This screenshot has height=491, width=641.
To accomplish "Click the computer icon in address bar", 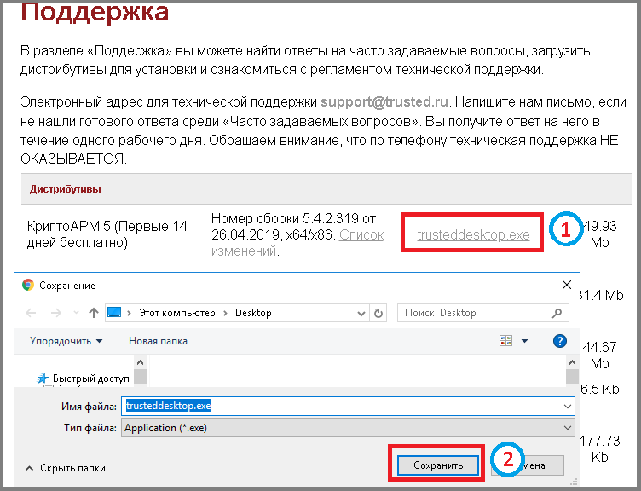I will click(x=114, y=312).
